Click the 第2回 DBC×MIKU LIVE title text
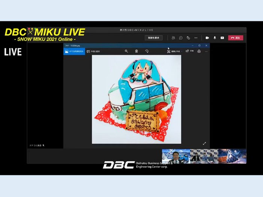The height and width of the screenshot is (197, 263). point(136,30)
